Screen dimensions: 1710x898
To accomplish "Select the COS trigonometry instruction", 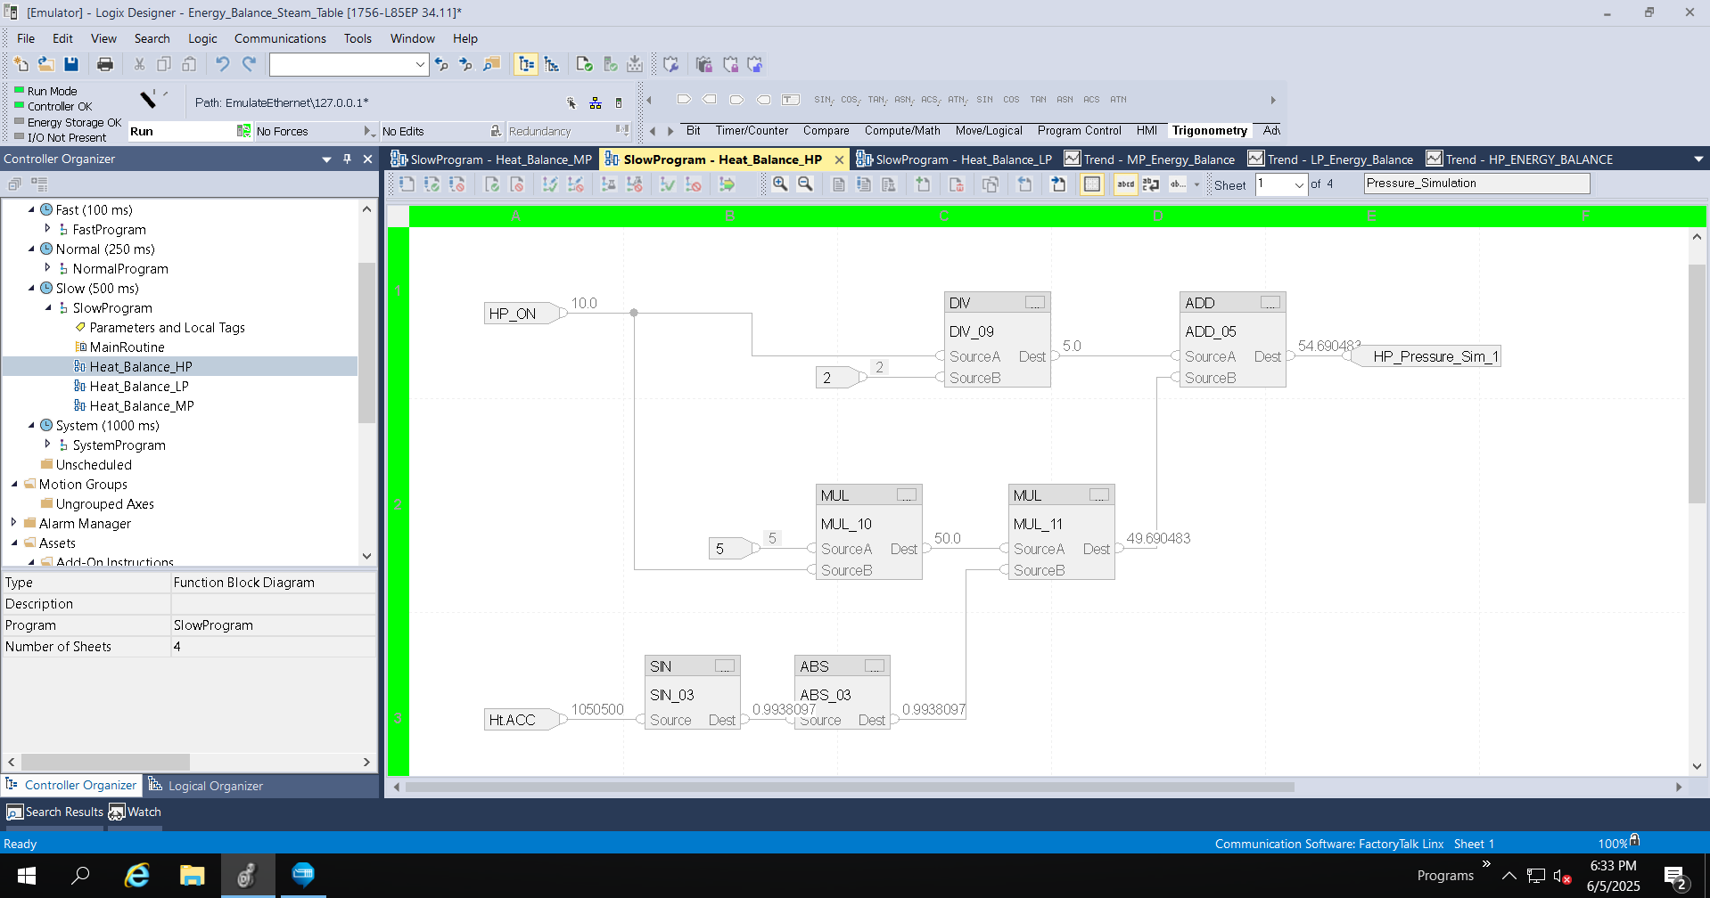I will (1011, 99).
